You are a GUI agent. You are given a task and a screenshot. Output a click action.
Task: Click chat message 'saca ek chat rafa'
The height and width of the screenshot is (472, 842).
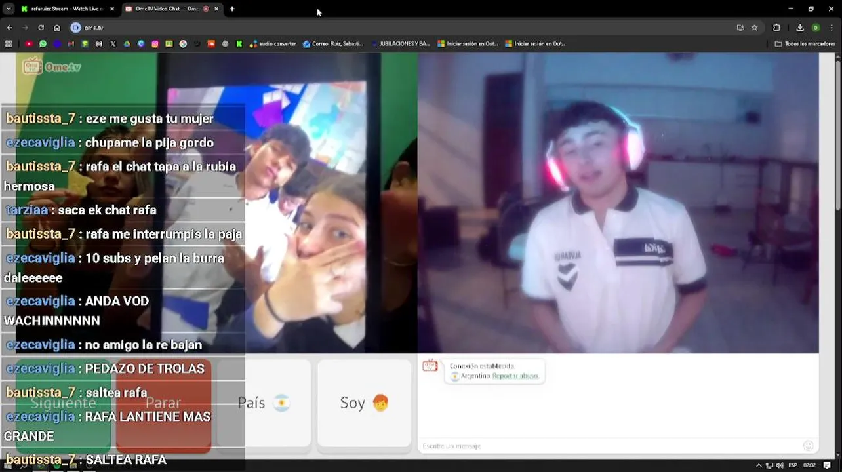(108, 210)
